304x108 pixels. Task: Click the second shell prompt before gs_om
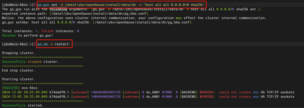pyautogui.click(x=18, y=44)
